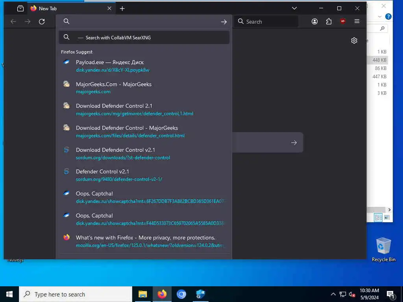Open the Extensions puzzle icon

tap(329, 21)
